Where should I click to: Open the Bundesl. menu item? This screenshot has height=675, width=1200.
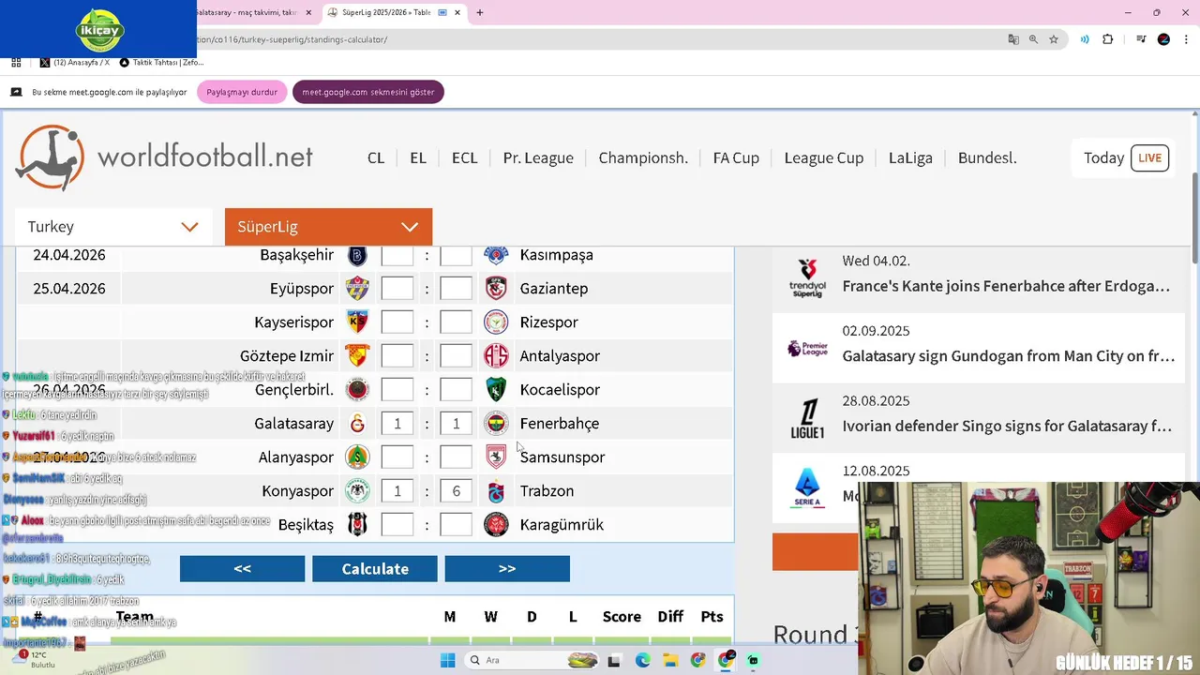pyautogui.click(x=987, y=157)
